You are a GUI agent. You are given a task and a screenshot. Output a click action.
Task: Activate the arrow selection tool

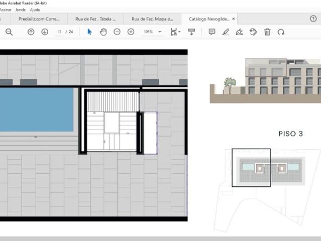pyautogui.click(x=89, y=32)
